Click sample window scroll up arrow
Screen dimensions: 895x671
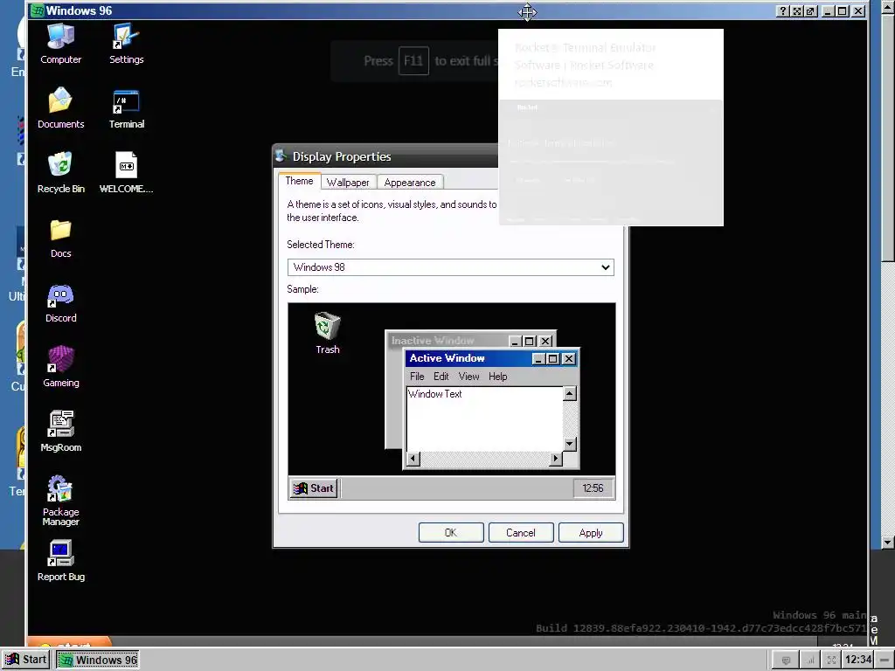tap(570, 393)
